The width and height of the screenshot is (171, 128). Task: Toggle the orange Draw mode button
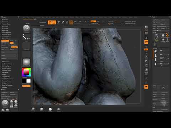coord(54,22)
